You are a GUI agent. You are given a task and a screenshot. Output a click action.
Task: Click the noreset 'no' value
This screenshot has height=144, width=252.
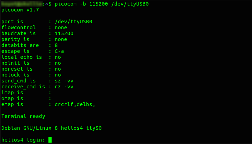point(58,69)
